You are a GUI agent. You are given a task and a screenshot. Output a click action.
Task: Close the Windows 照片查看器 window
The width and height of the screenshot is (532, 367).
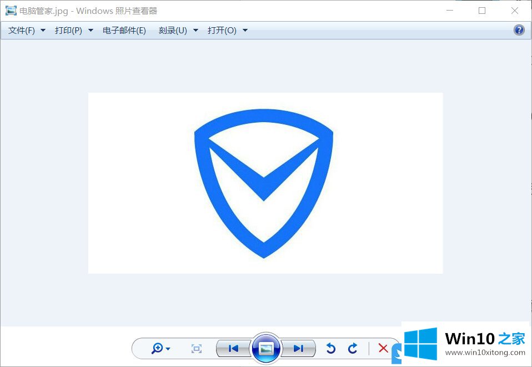(x=514, y=11)
